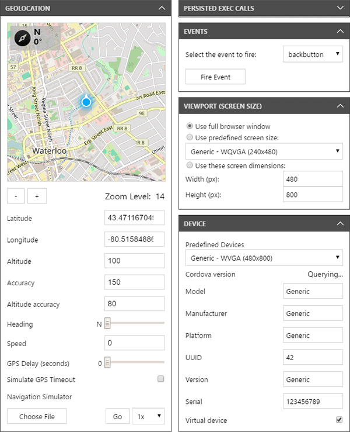The width and height of the screenshot is (350, 432).
Task: Uncheck the Virtual device checkbox
Action: tap(339, 420)
